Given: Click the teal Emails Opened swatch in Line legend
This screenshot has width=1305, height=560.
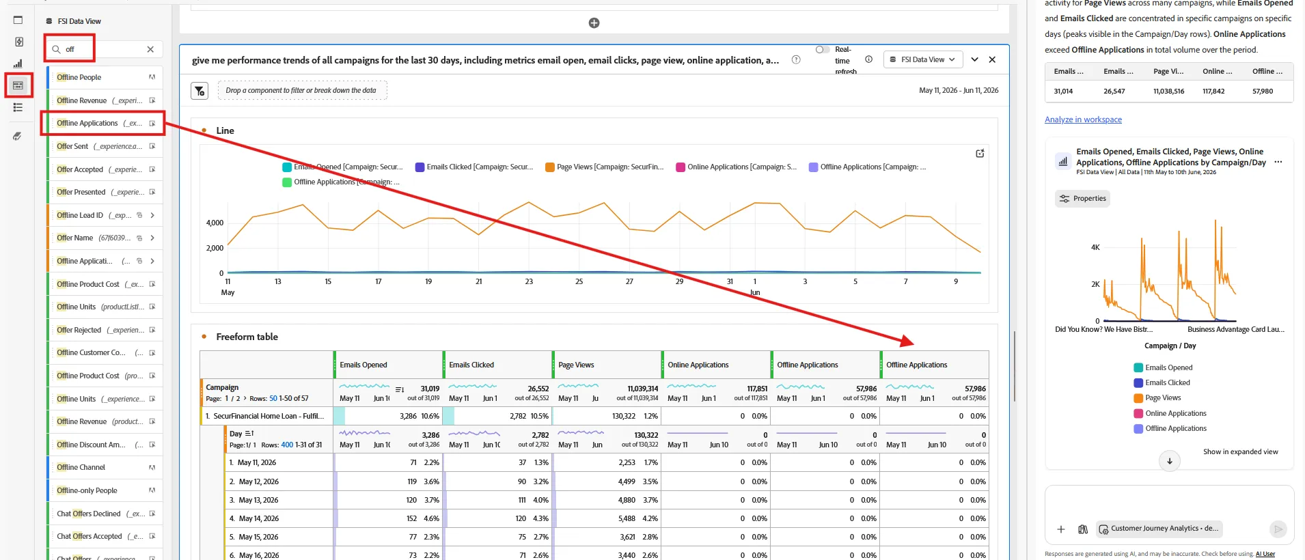Looking at the screenshot, I should [x=287, y=167].
